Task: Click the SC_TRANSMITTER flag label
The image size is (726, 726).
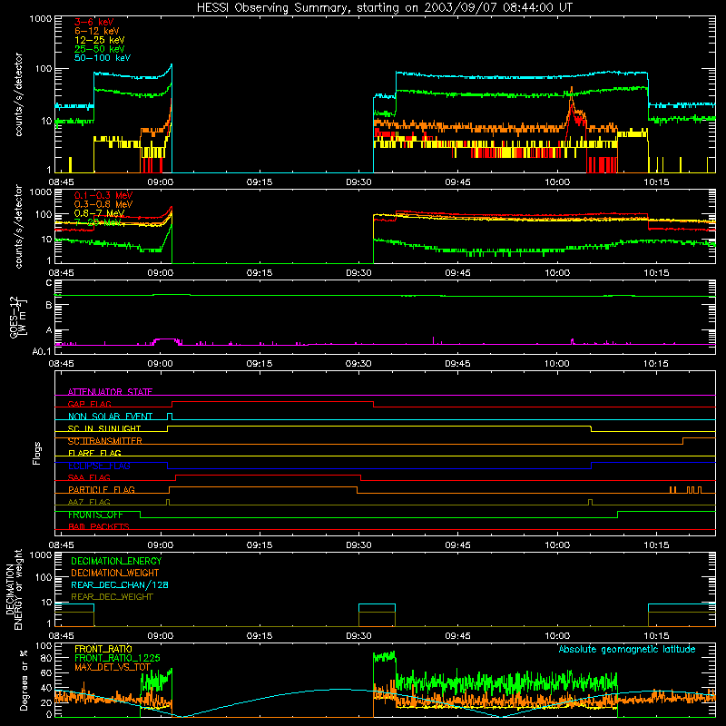Action: tap(104, 441)
